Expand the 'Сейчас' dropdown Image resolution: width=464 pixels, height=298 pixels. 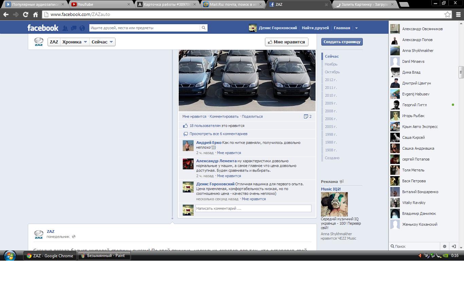pyautogui.click(x=102, y=42)
